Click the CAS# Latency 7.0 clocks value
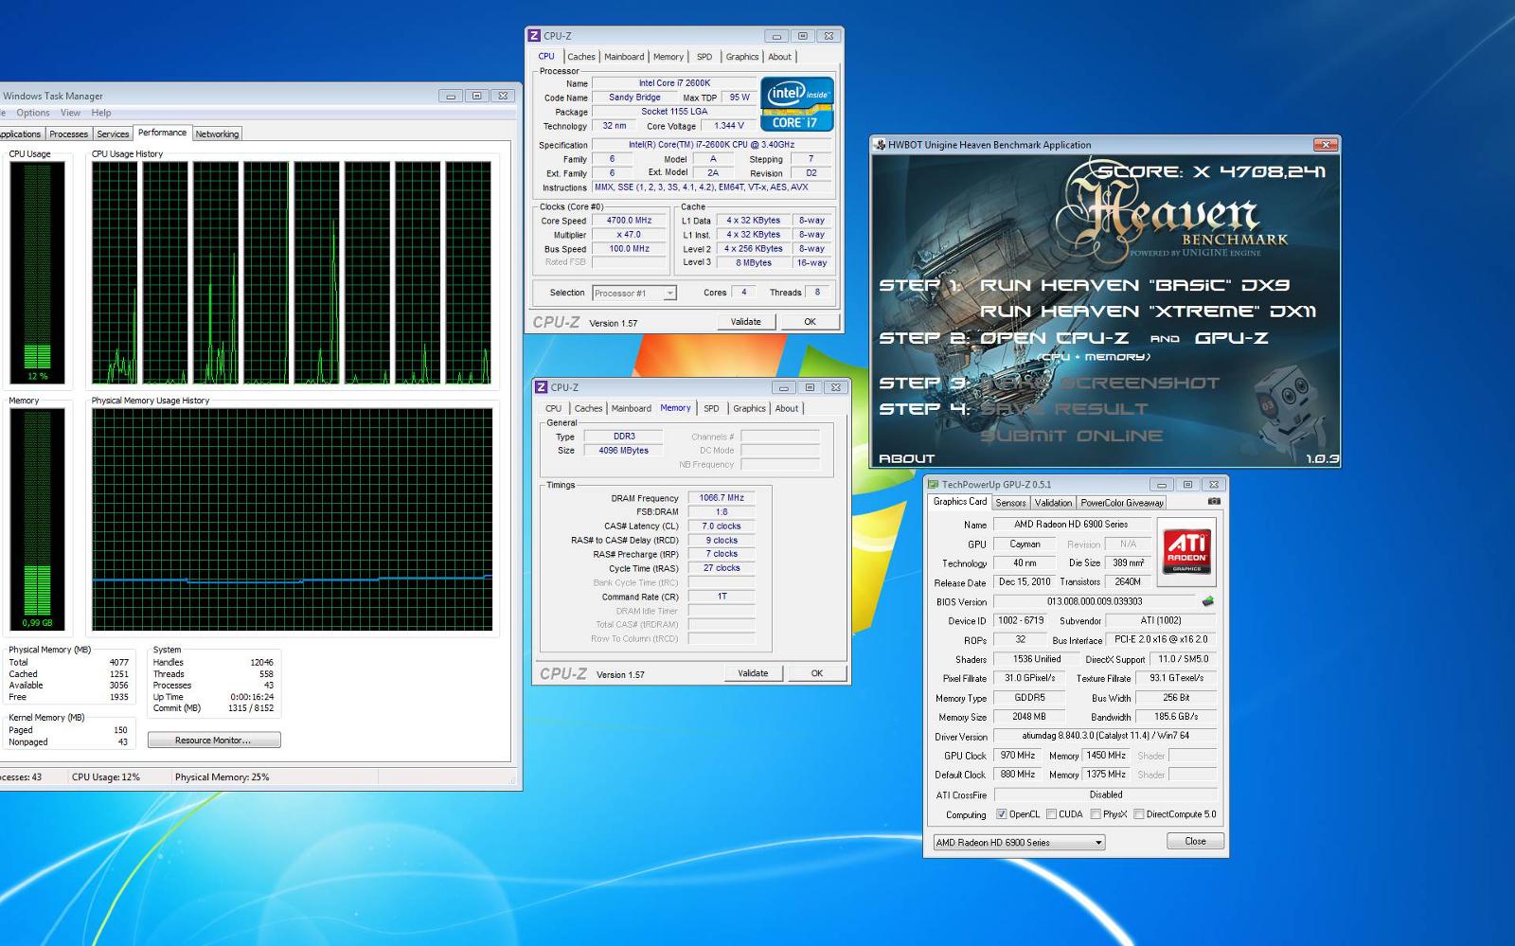Viewport: 1515px width, 946px height. pyautogui.click(x=722, y=527)
